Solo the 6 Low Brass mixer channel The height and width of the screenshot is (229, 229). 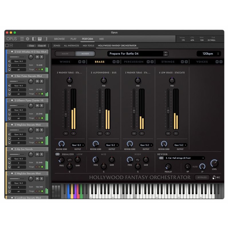(176, 133)
